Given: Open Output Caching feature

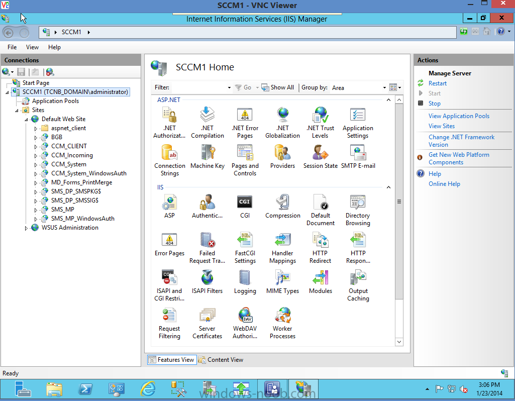Looking at the screenshot, I should point(358,286).
